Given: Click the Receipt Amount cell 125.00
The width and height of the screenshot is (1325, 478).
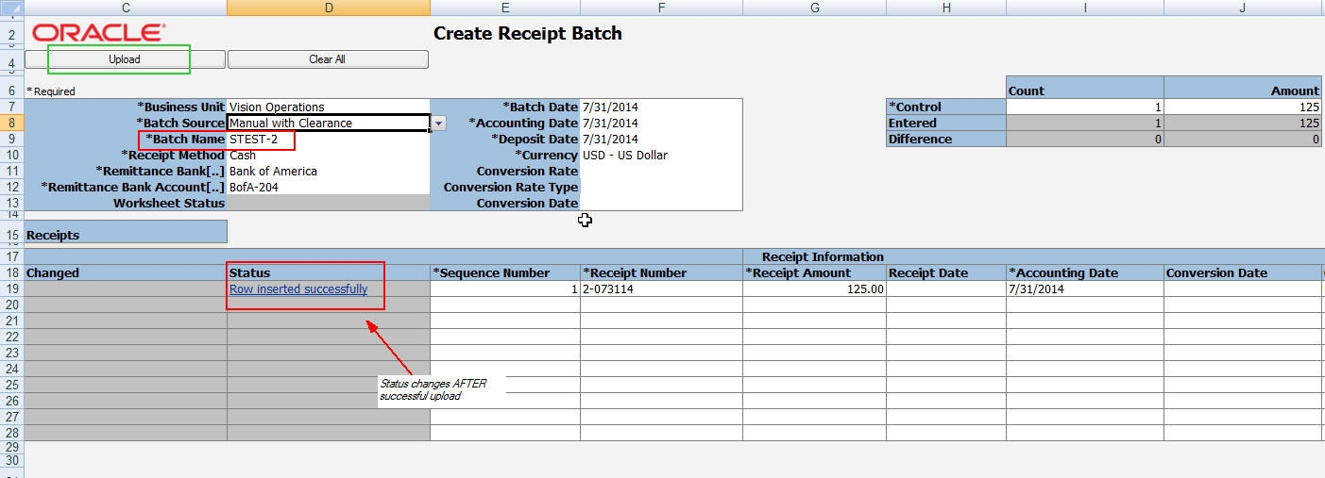Looking at the screenshot, I should [814, 289].
